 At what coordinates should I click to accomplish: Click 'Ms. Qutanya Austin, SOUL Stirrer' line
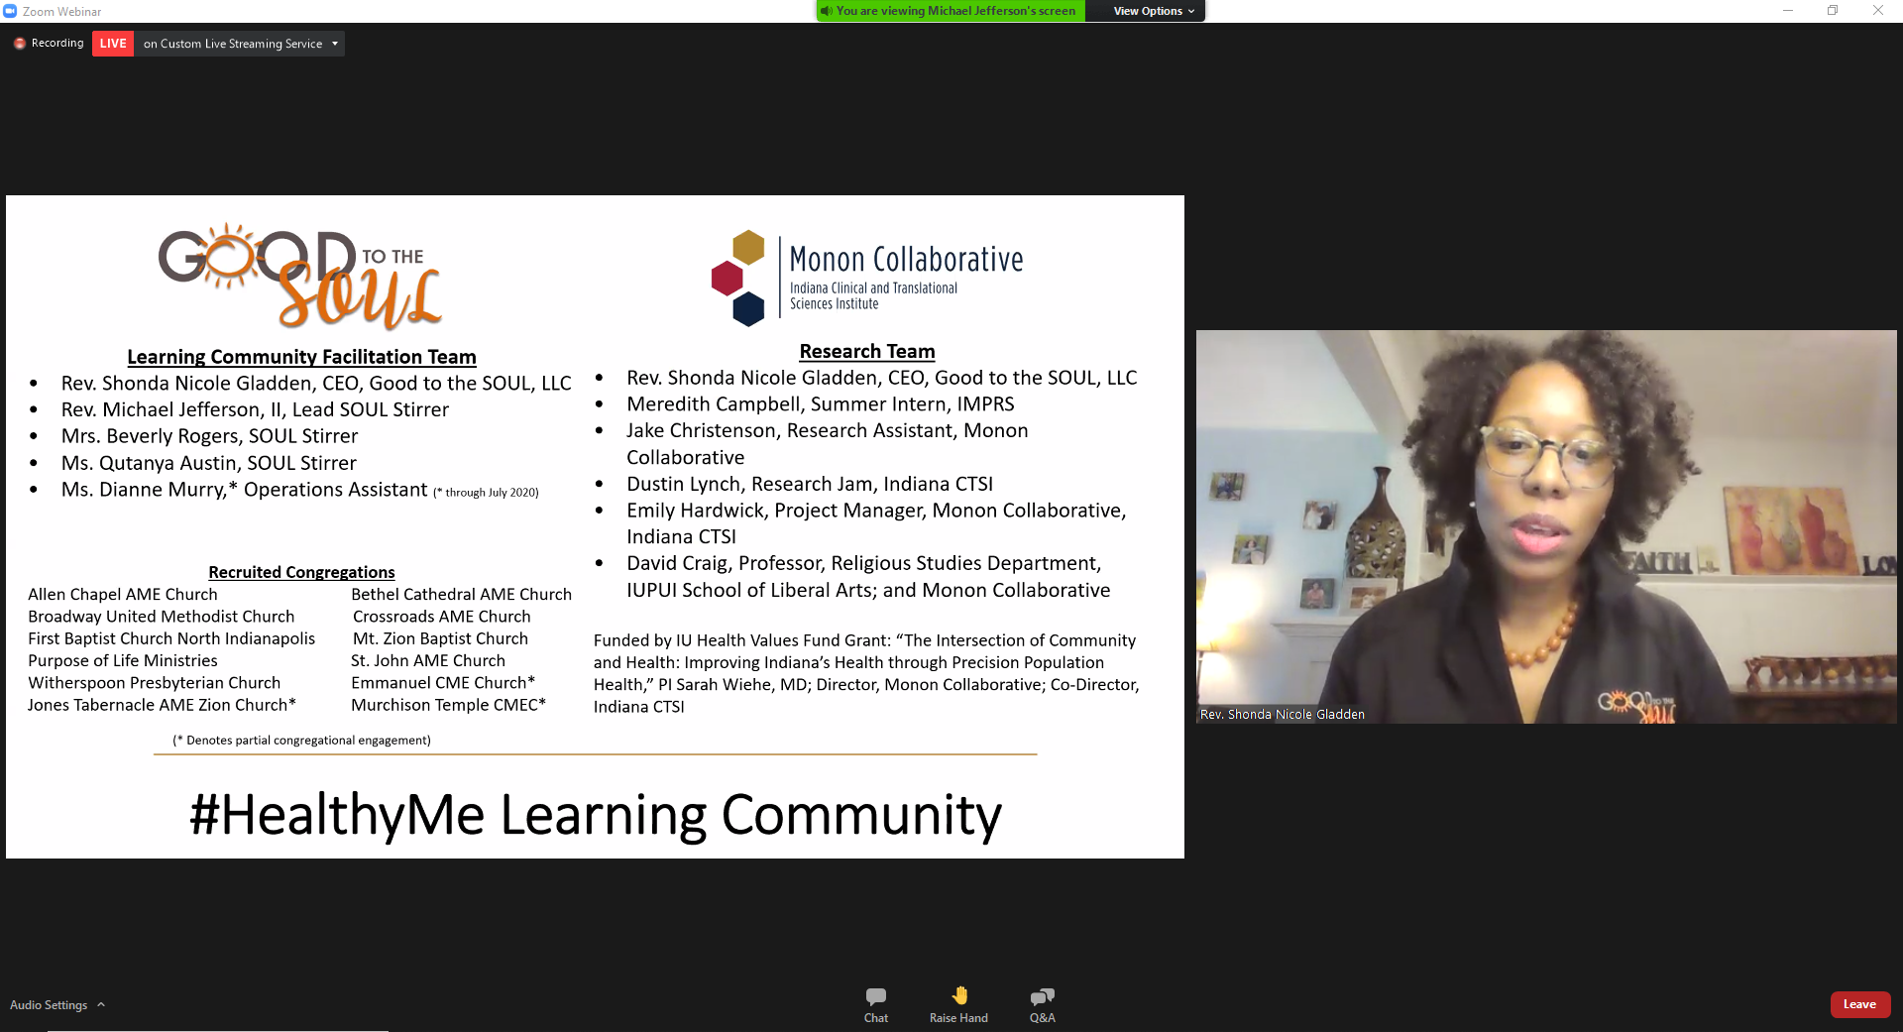[208, 463]
